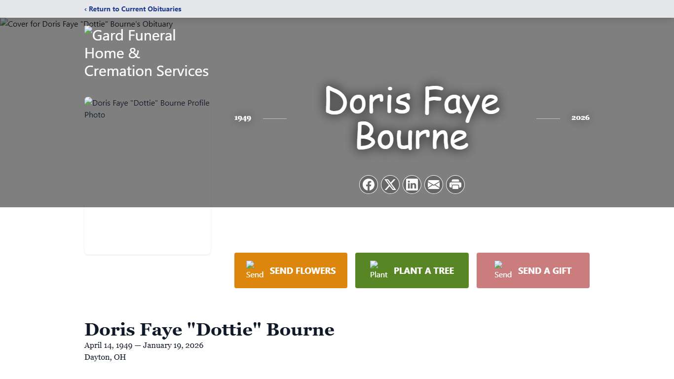Share the obituary on Facebook

(x=369, y=184)
